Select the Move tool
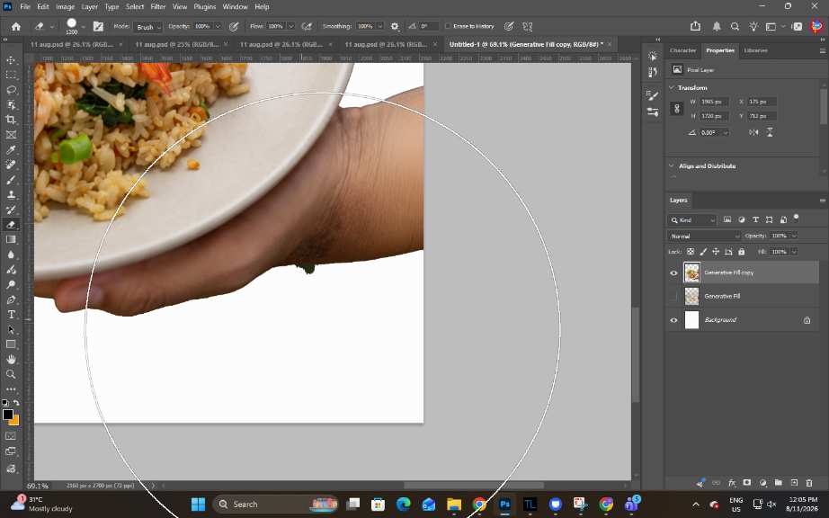Viewport: 829px width, 518px height. tap(11, 60)
